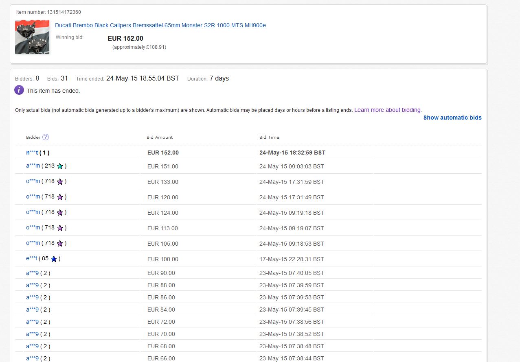520x362 pixels.
Task: Click the help icon beside Bidder header
Action: pos(46,137)
